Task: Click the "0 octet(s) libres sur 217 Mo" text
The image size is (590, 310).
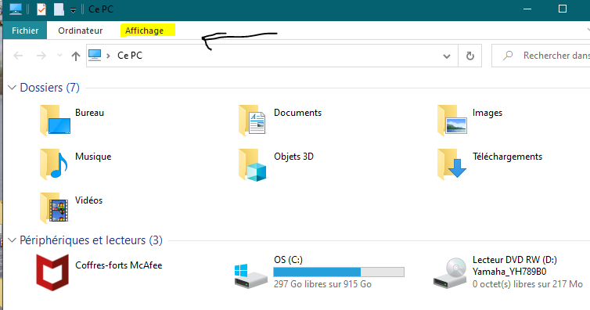Action: 527,284
